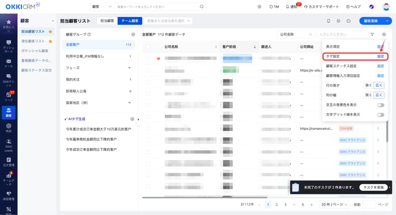Open 潜在顧客リスト in the submenu
This screenshot has width=396, height=215.
pos(33,41)
